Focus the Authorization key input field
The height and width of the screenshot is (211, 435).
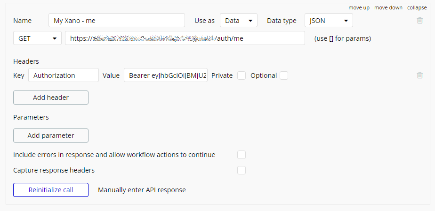tap(64, 75)
